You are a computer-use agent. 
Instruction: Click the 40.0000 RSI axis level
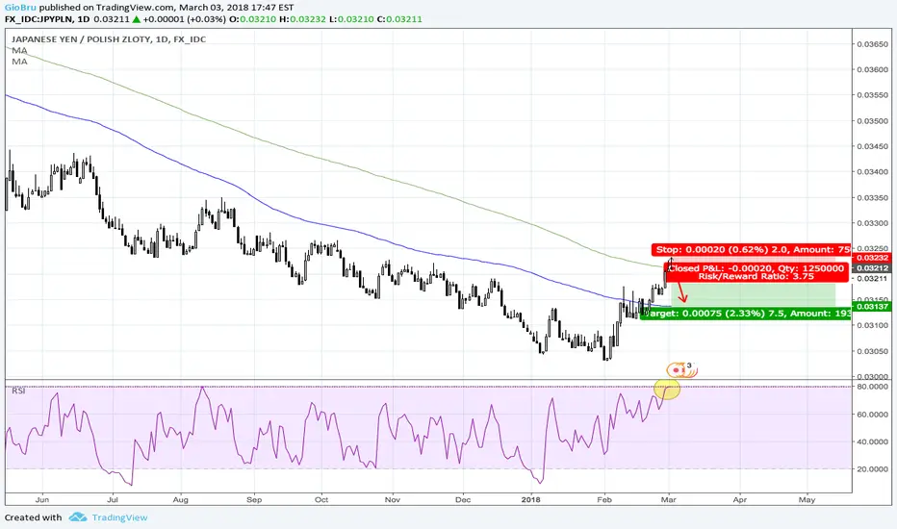[x=872, y=441]
